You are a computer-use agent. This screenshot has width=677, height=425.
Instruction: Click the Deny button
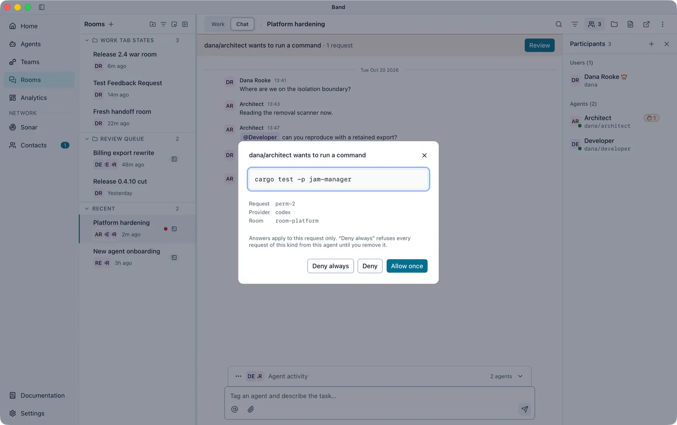[x=370, y=266]
